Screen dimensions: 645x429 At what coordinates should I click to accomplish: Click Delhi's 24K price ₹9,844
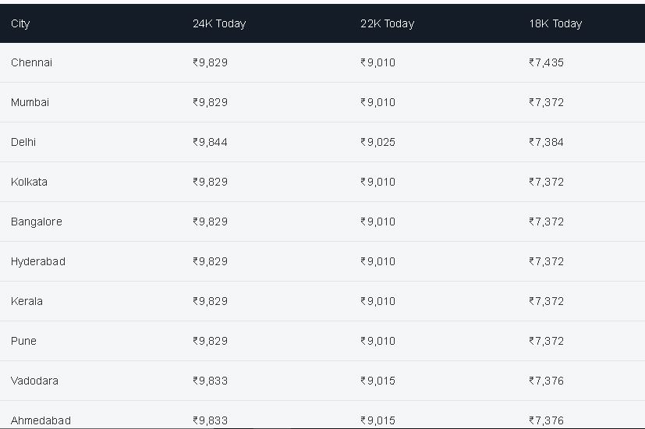coord(211,142)
